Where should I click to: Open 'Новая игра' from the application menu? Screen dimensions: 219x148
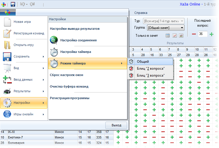pyautogui.click(x=22, y=22)
